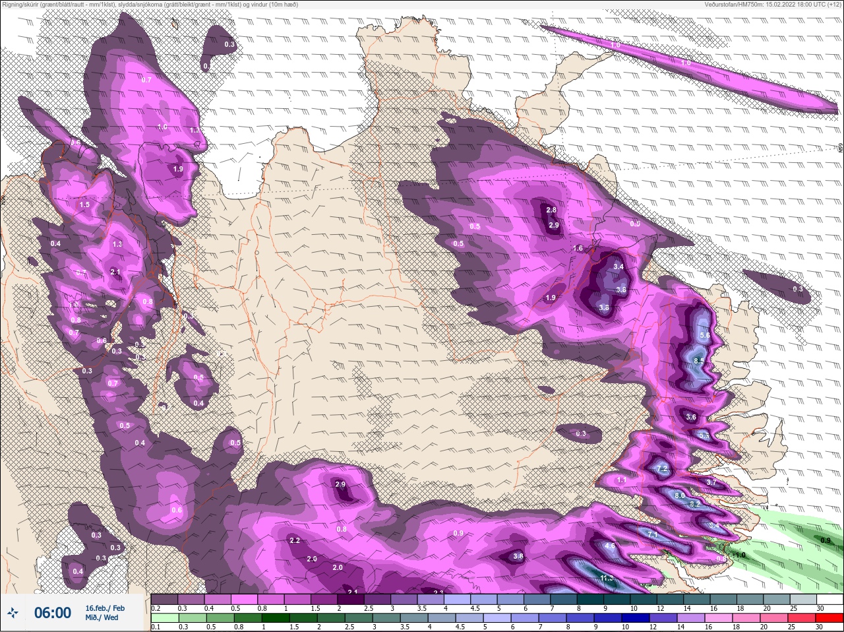Image resolution: width=844 pixels, height=632 pixels.
Task: Click the Veðurstofan logo icon beside 06:00
Action: tap(14, 613)
